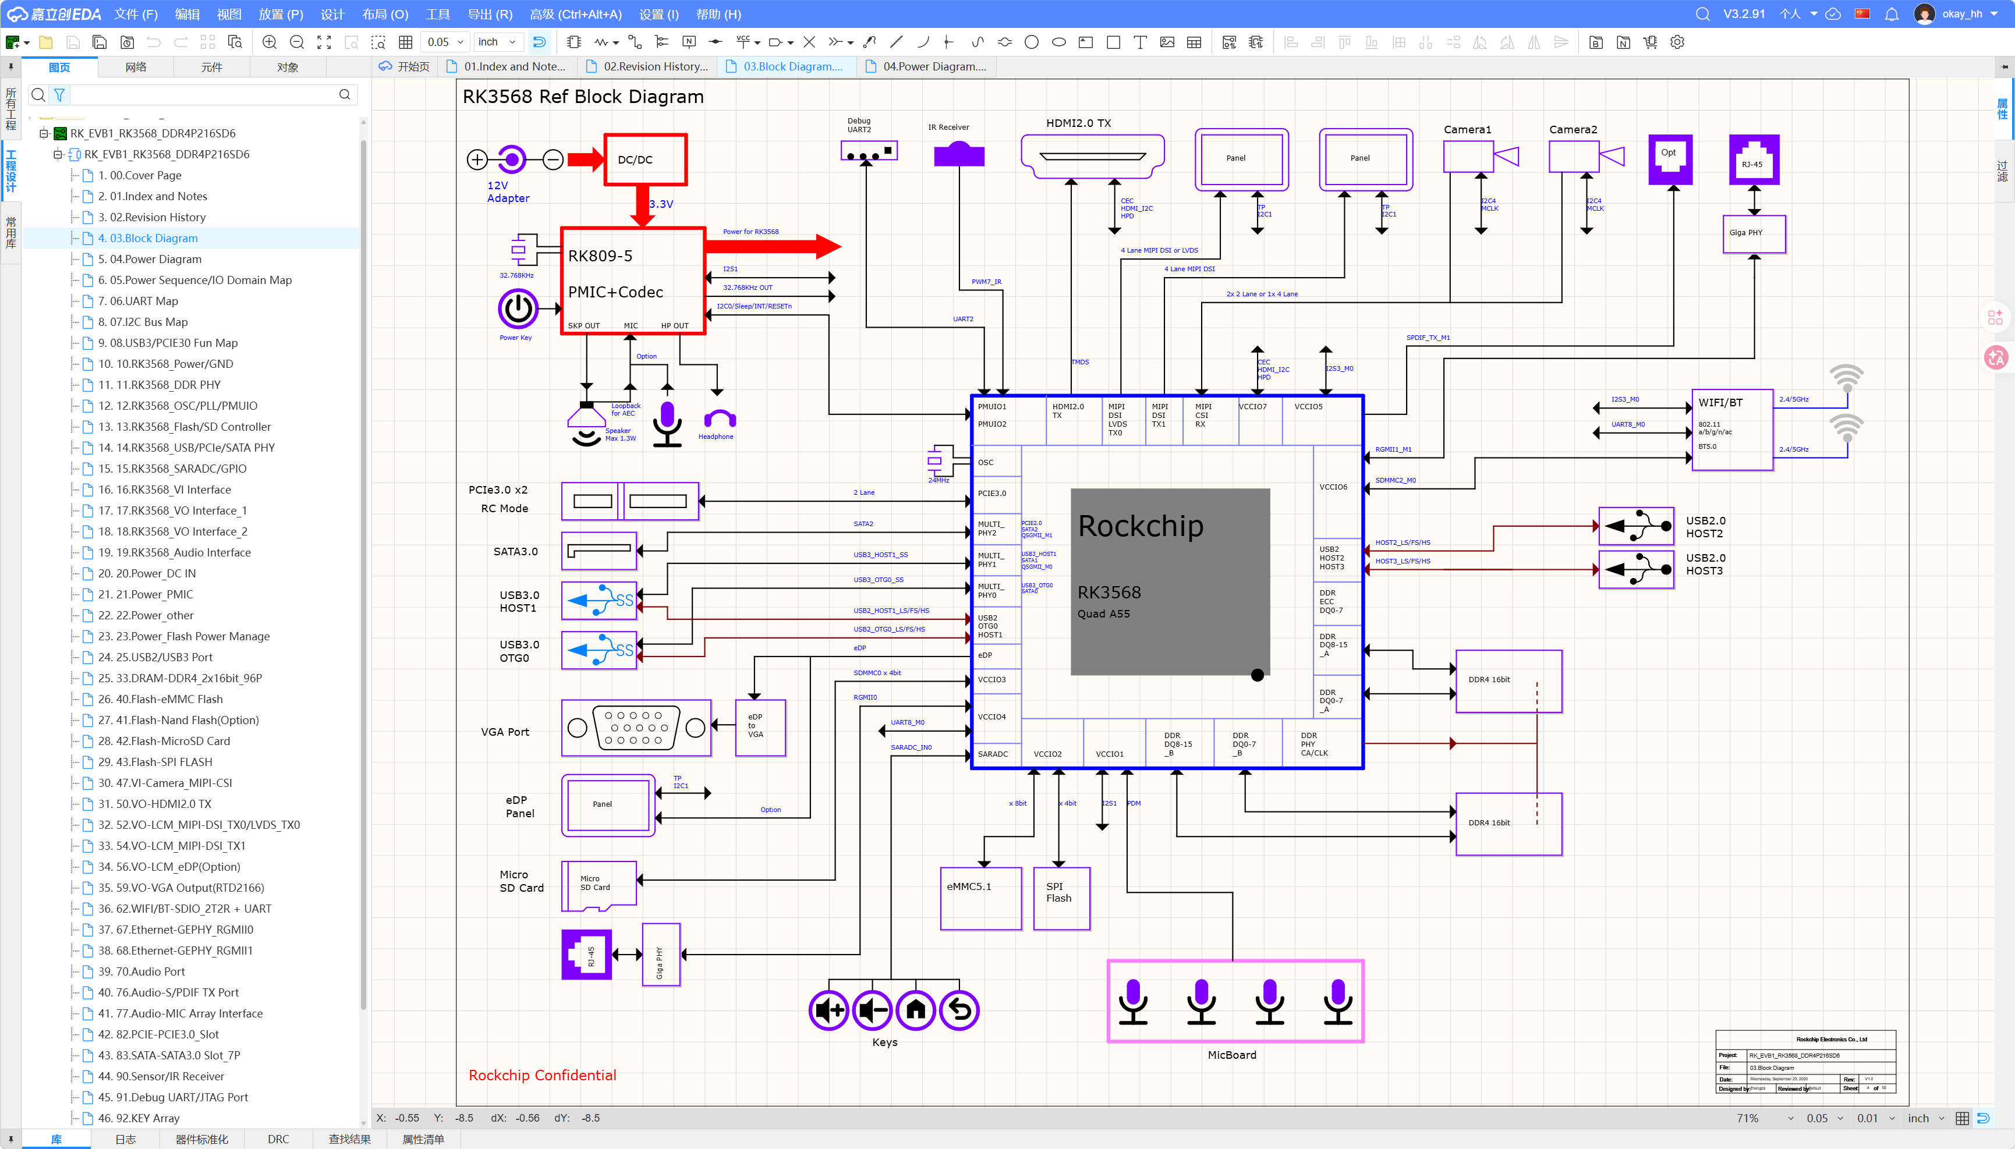Open the new project dropdown arrow
This screenshot has height=1149, width=2015.
pyautogui.click(x=27, y=44)
